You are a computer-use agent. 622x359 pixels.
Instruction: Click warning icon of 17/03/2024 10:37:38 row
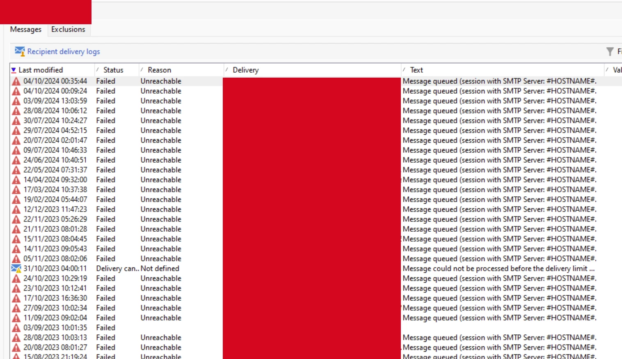pos(16,190)
